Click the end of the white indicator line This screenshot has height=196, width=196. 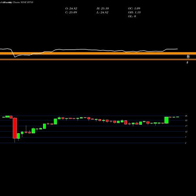pos(177,49)
